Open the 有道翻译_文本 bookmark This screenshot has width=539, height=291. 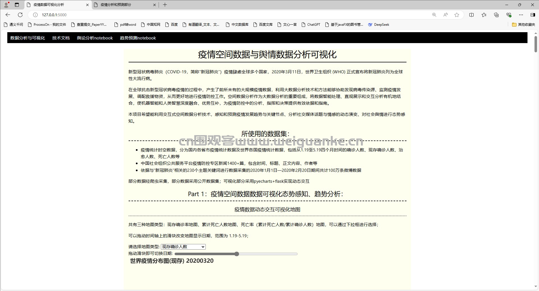click(x=201, y=25)
